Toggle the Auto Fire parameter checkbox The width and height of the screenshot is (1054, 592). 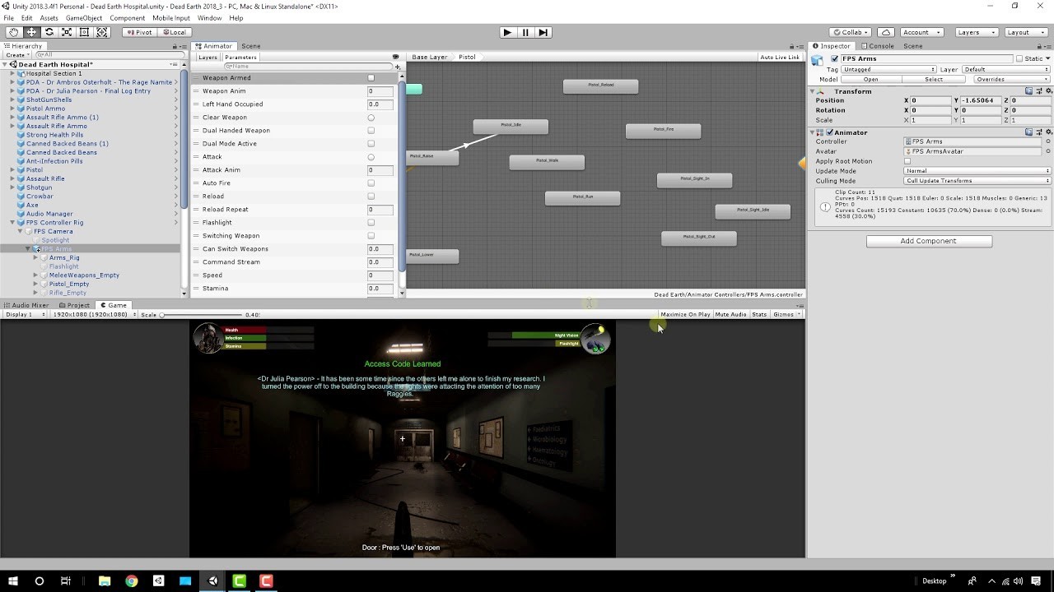[x=371, y=183]
